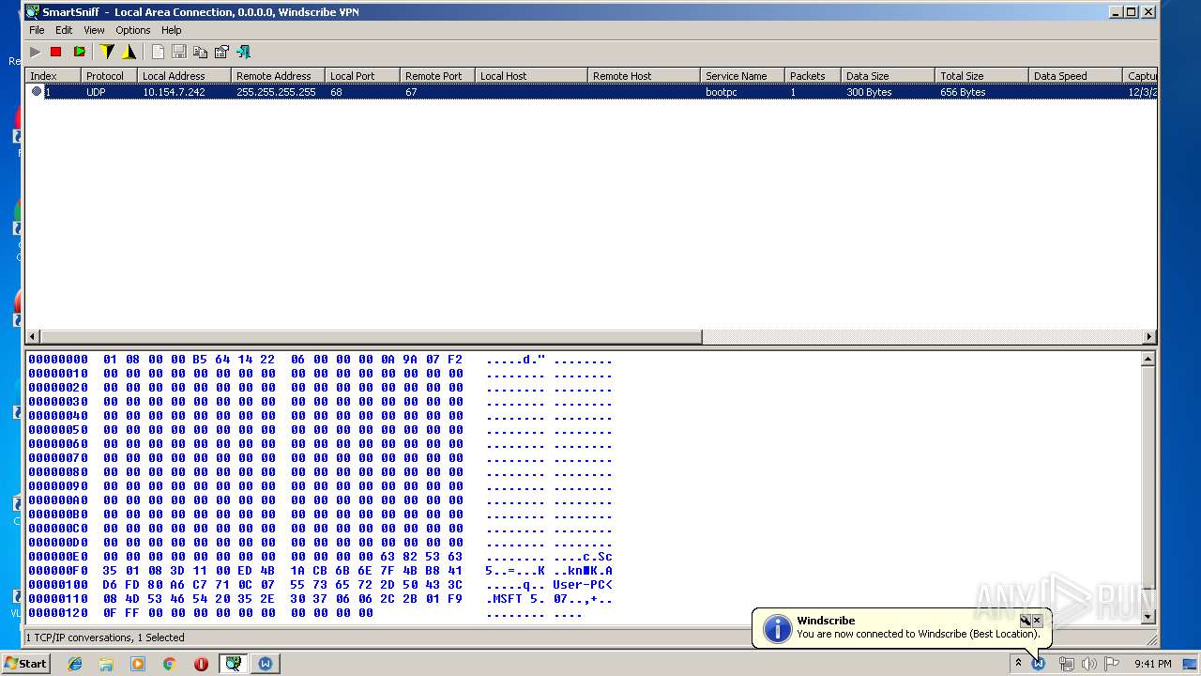Open network tray icon
Viewport: 1201px width, 676px height.
point(1066,664)
